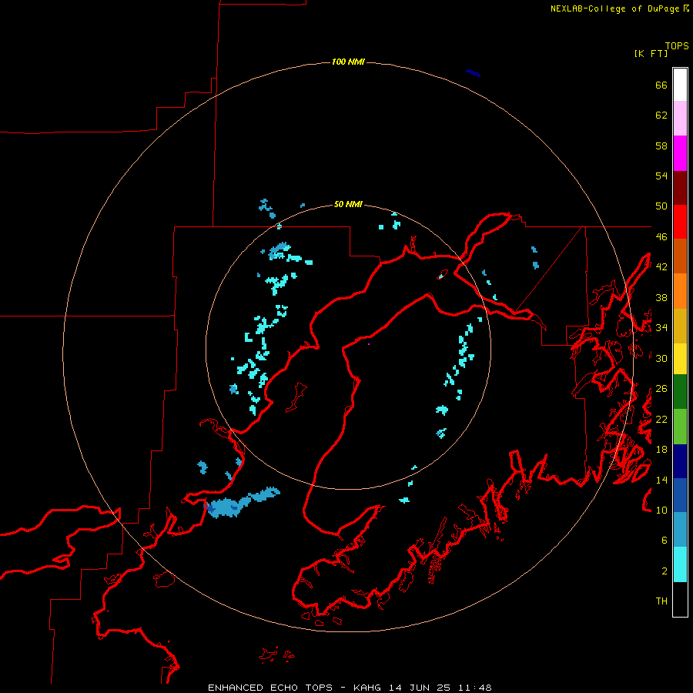693x693 pixels.
Task: Click the legend value '54'
Action: pyautogui.click(x=661, y=176)
